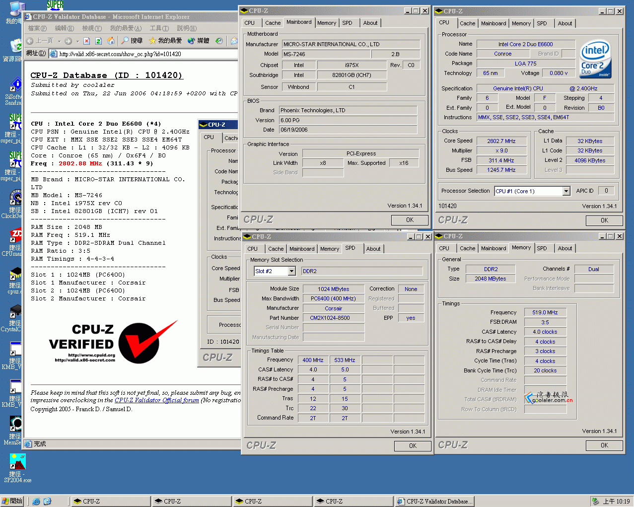
Task: Click the Intel Core 2 Duo E6600 name field
Action: [526, 44]
